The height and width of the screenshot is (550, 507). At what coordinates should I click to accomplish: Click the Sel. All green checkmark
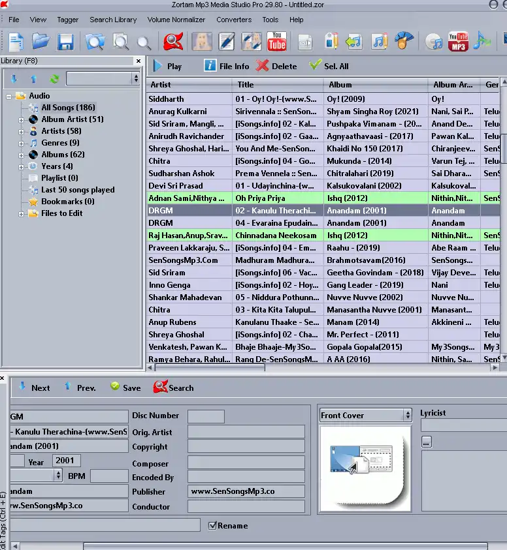click(316, 66)
